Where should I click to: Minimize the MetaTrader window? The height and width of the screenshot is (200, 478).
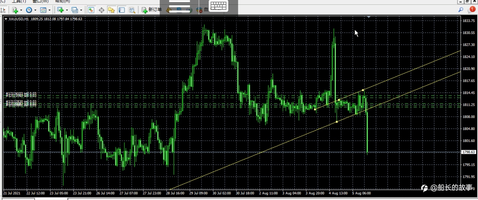460,1
